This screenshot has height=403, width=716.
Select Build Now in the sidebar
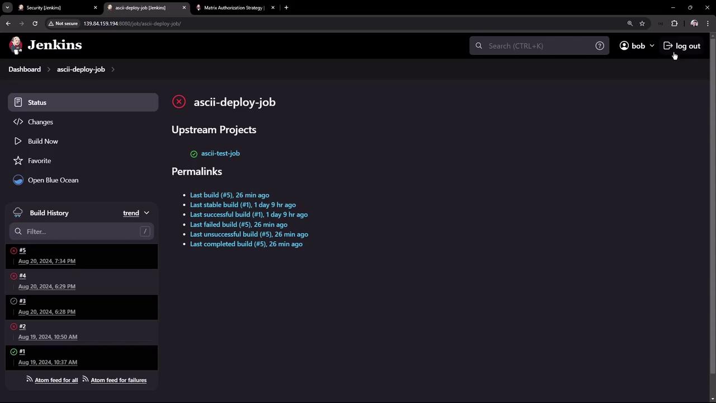tap(83, 142)
